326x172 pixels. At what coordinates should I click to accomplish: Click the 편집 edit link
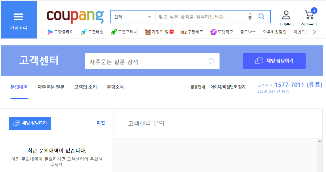[101, 123]
